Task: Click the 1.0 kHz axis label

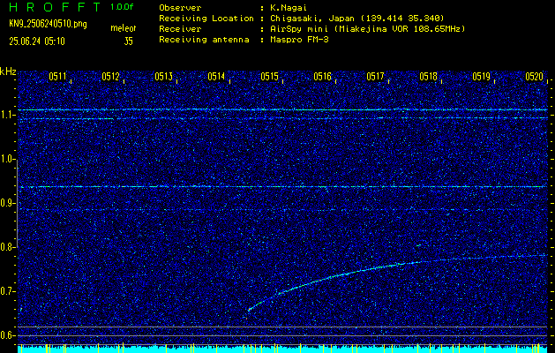Action: [x=8, y=160]
